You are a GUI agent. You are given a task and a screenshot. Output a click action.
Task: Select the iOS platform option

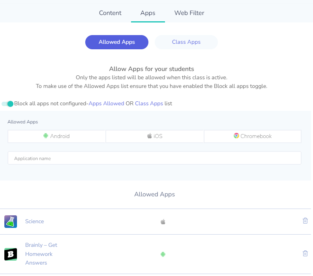point(155,136)
